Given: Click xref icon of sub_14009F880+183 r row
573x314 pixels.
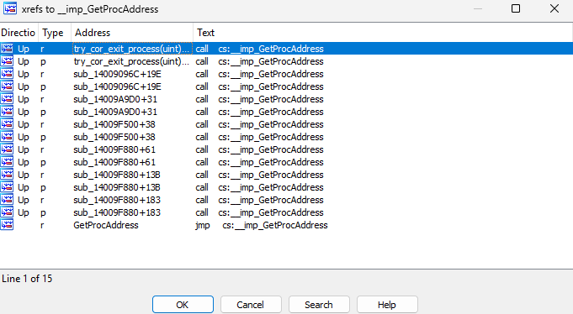Looking at the screenshot, I should coord(7,200).
